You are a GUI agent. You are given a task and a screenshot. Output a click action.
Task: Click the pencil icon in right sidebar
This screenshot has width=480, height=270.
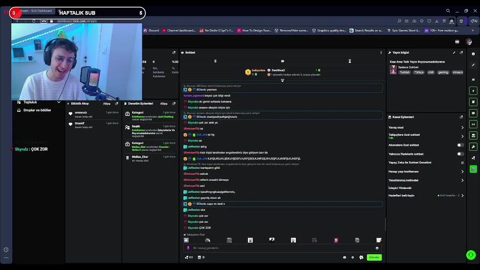tap(473, 65)
